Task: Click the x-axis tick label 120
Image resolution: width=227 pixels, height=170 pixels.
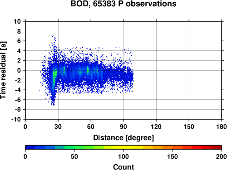Action: pyautogui.click(x=156, y=126)
